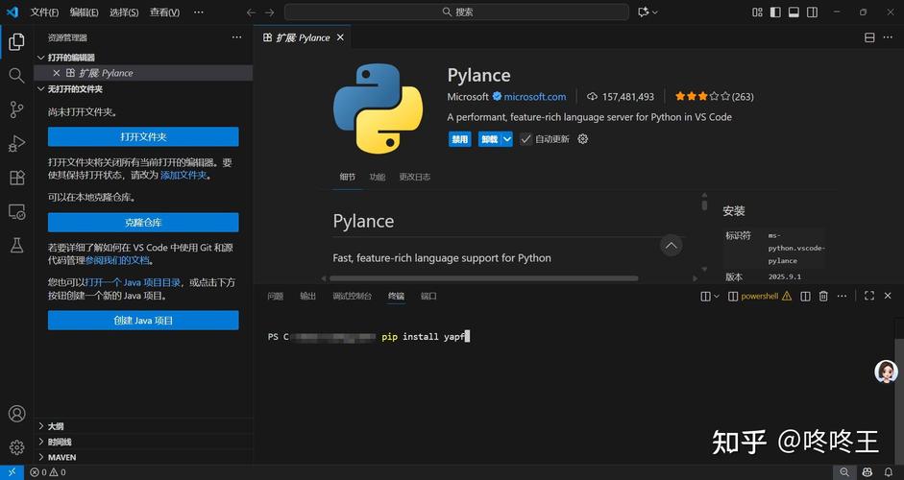Collapse the 无打开的文件夹 section
This screenshot has width=904, height=480.
(x=41, y=89)
